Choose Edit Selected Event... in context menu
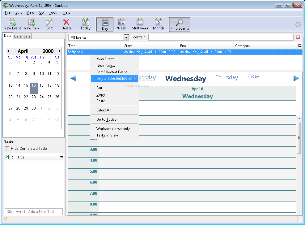This screenshot has height=225, width=305. click(114, 72)
